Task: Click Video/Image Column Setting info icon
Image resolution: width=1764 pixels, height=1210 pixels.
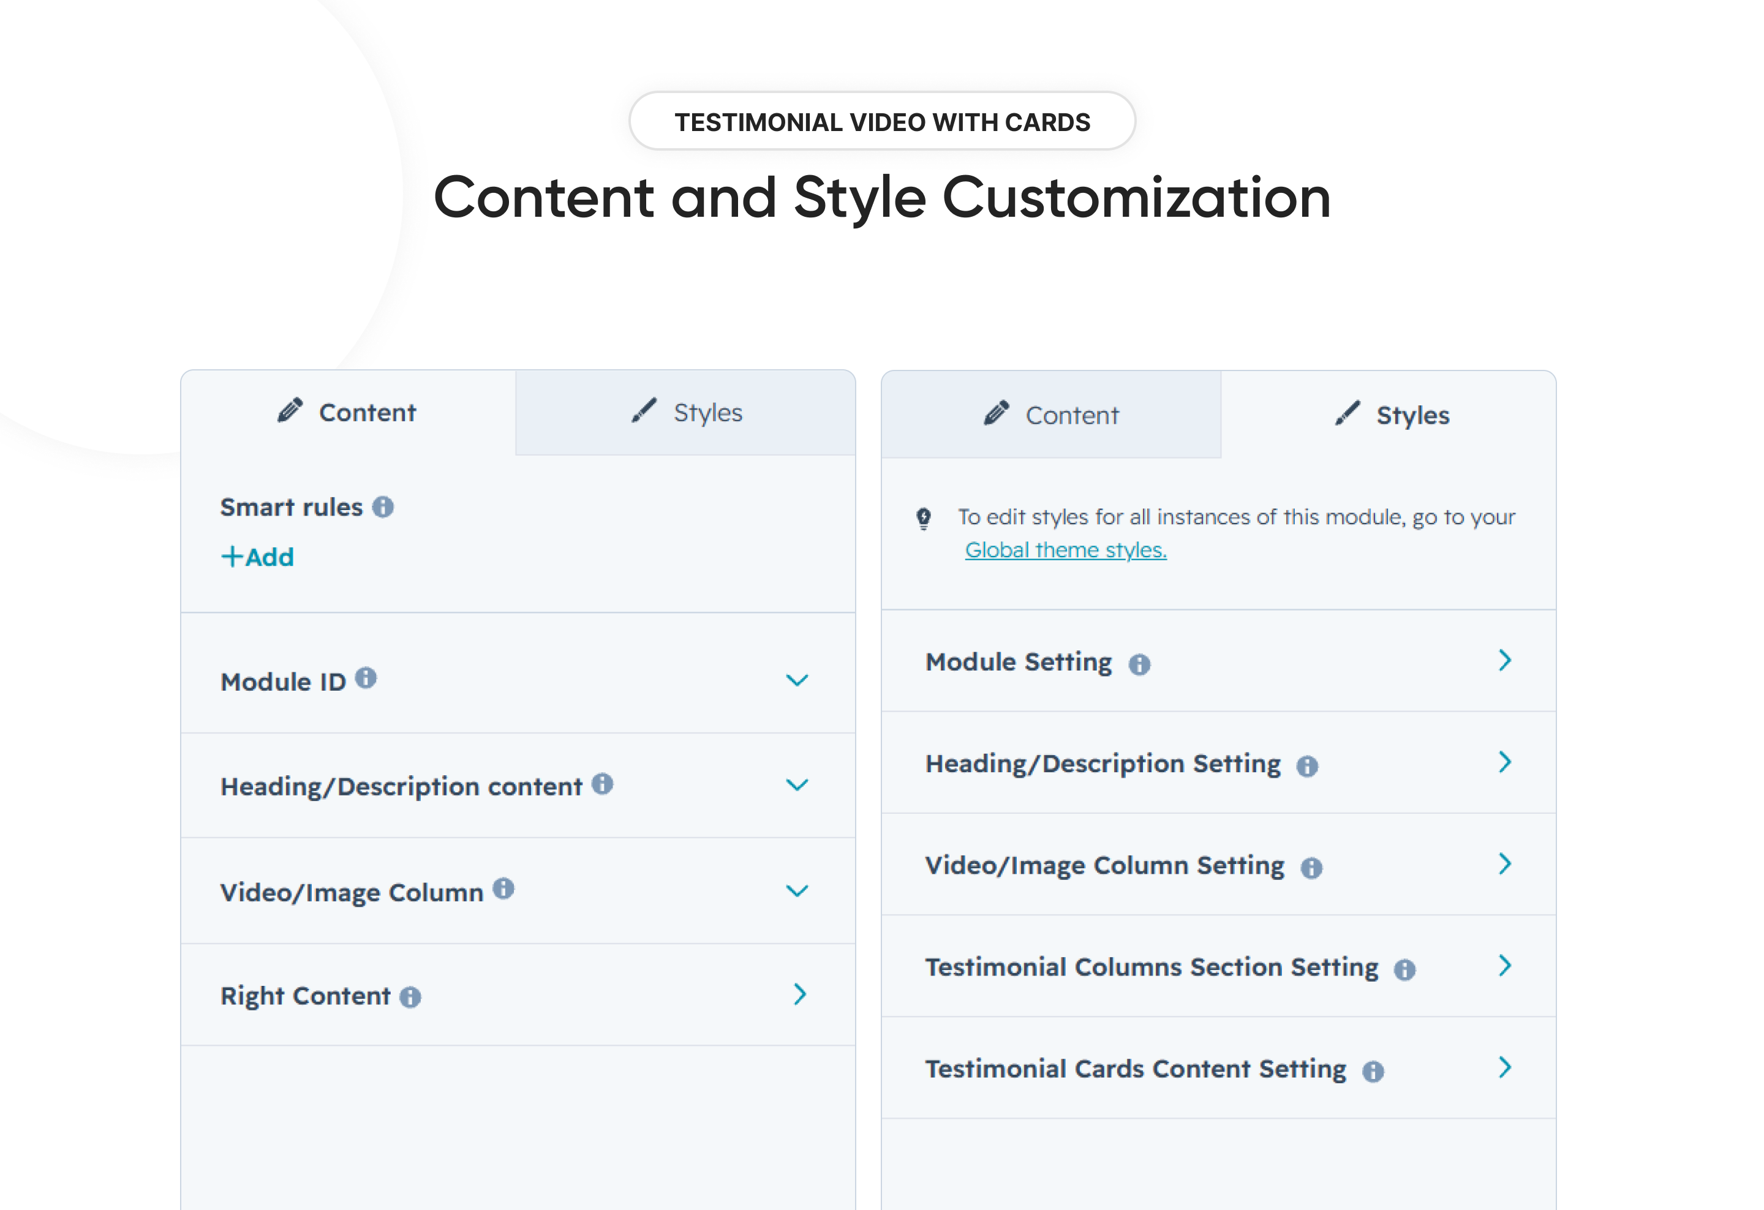Action: point(1311,868)
